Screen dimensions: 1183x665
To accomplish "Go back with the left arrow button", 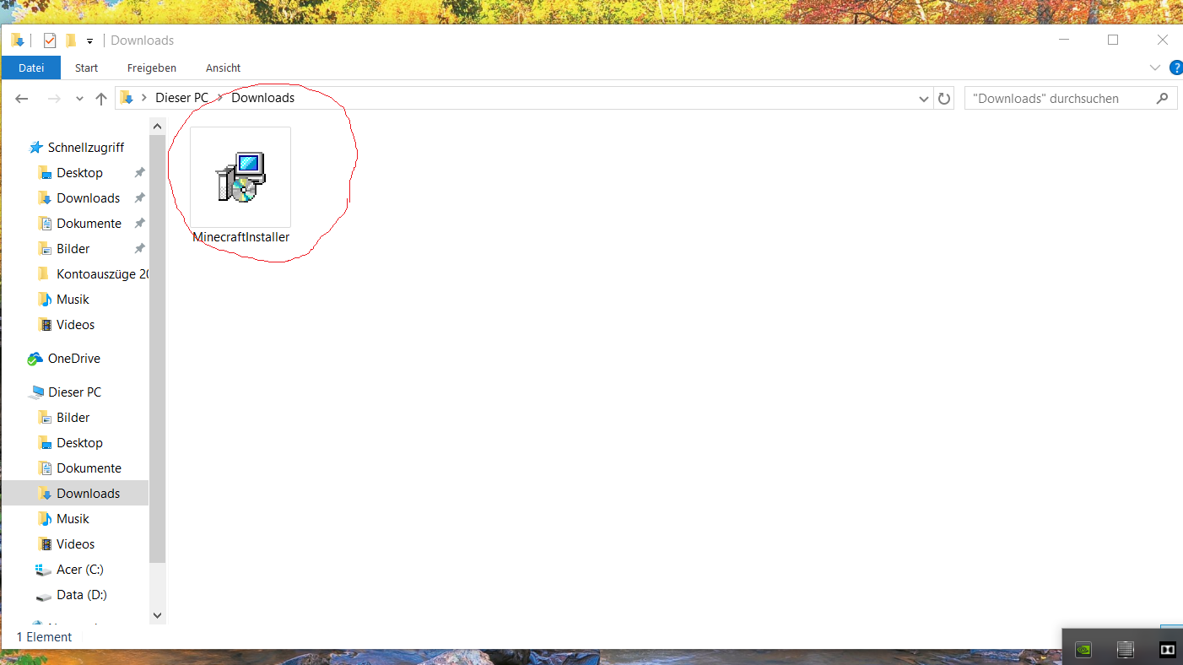I will pyautogui.click(x=22, y=99).
